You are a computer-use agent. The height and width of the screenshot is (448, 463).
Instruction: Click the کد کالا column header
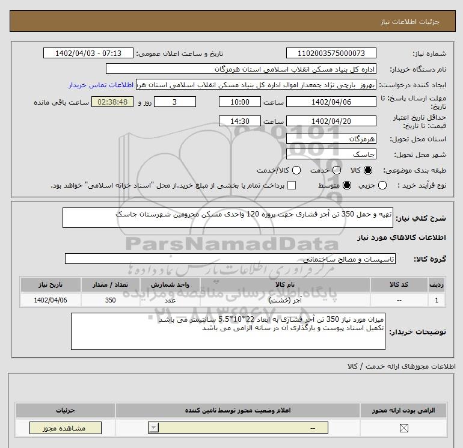399,284
